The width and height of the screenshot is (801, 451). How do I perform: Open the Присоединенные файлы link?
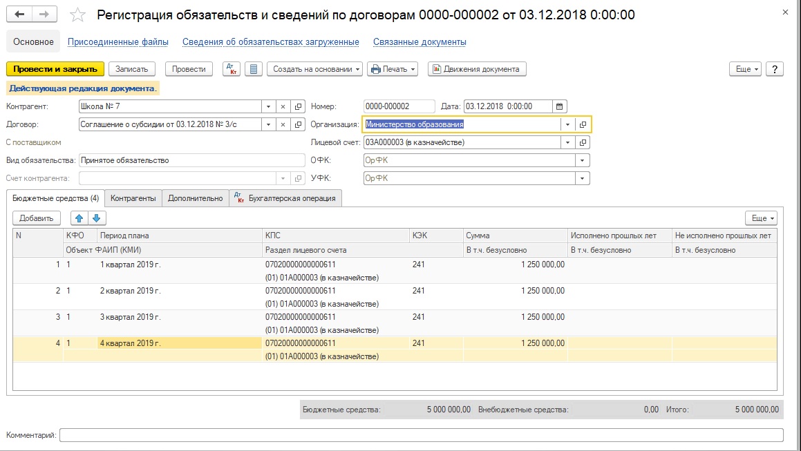pyautogui.click(x=118, y=42)
